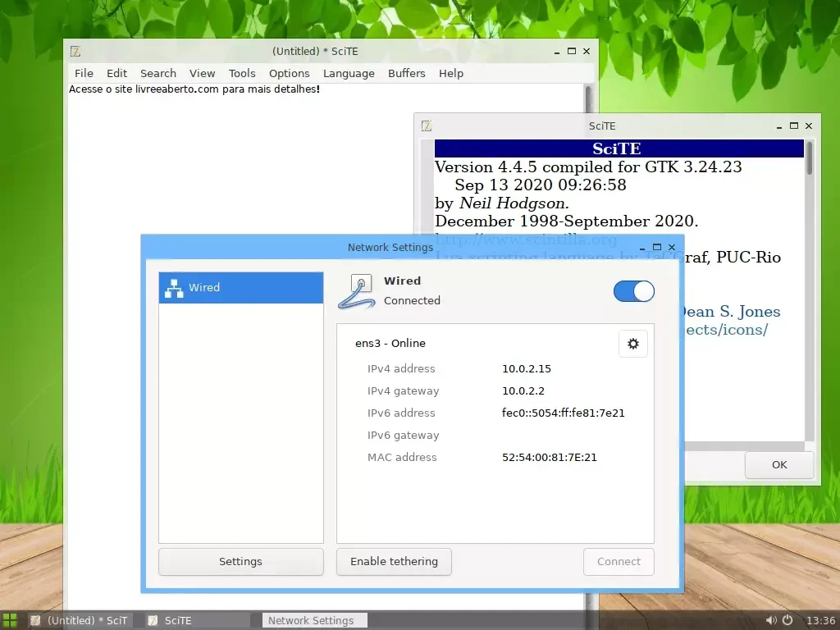Image resolution: width=840 pixels, height=630 pixels.
Task: Close the Untitled SciTE editor window
Action: tap(587, 52)
